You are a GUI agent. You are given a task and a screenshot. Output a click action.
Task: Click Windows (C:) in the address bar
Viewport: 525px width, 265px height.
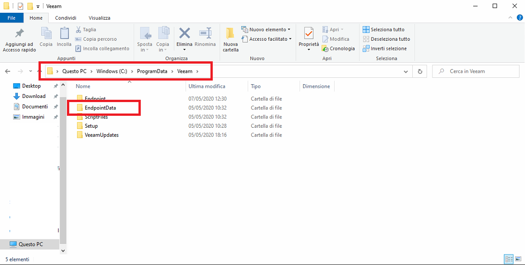(112, 71)
